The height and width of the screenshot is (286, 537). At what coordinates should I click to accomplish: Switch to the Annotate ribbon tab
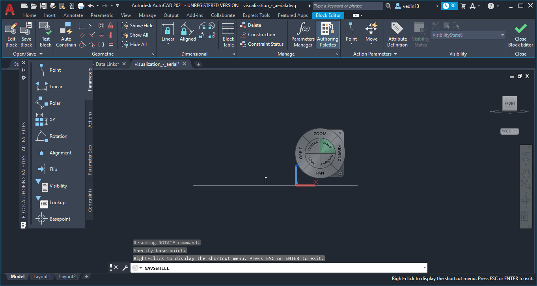tap(73, 15)
